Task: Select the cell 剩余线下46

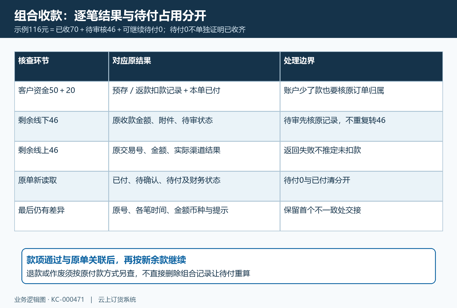Action: 61,126
